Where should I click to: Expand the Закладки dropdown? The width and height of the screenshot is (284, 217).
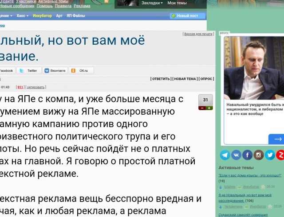click(x=152, y=3)
